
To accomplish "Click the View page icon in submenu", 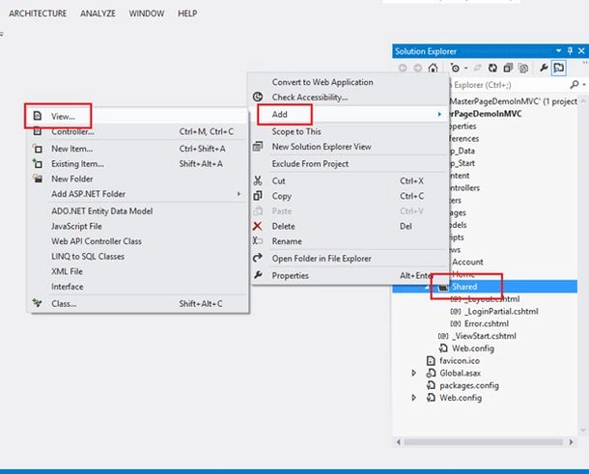I will click(x=38, y=116).
